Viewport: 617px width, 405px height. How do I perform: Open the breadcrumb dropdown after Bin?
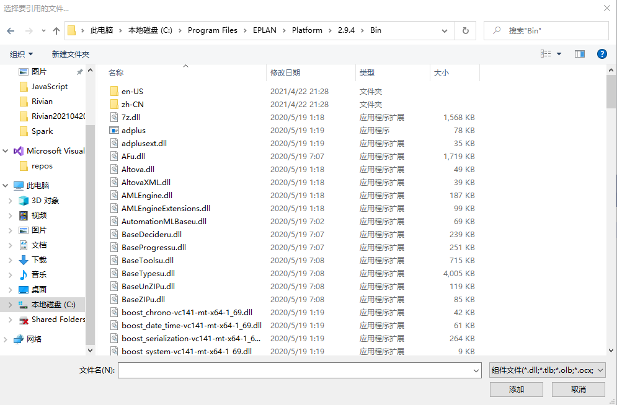pos(444,30)
